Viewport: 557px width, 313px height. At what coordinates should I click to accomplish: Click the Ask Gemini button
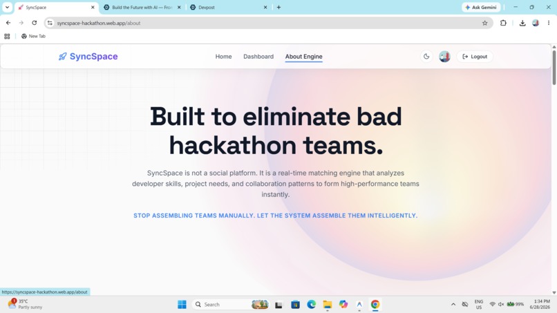[481, 7]
